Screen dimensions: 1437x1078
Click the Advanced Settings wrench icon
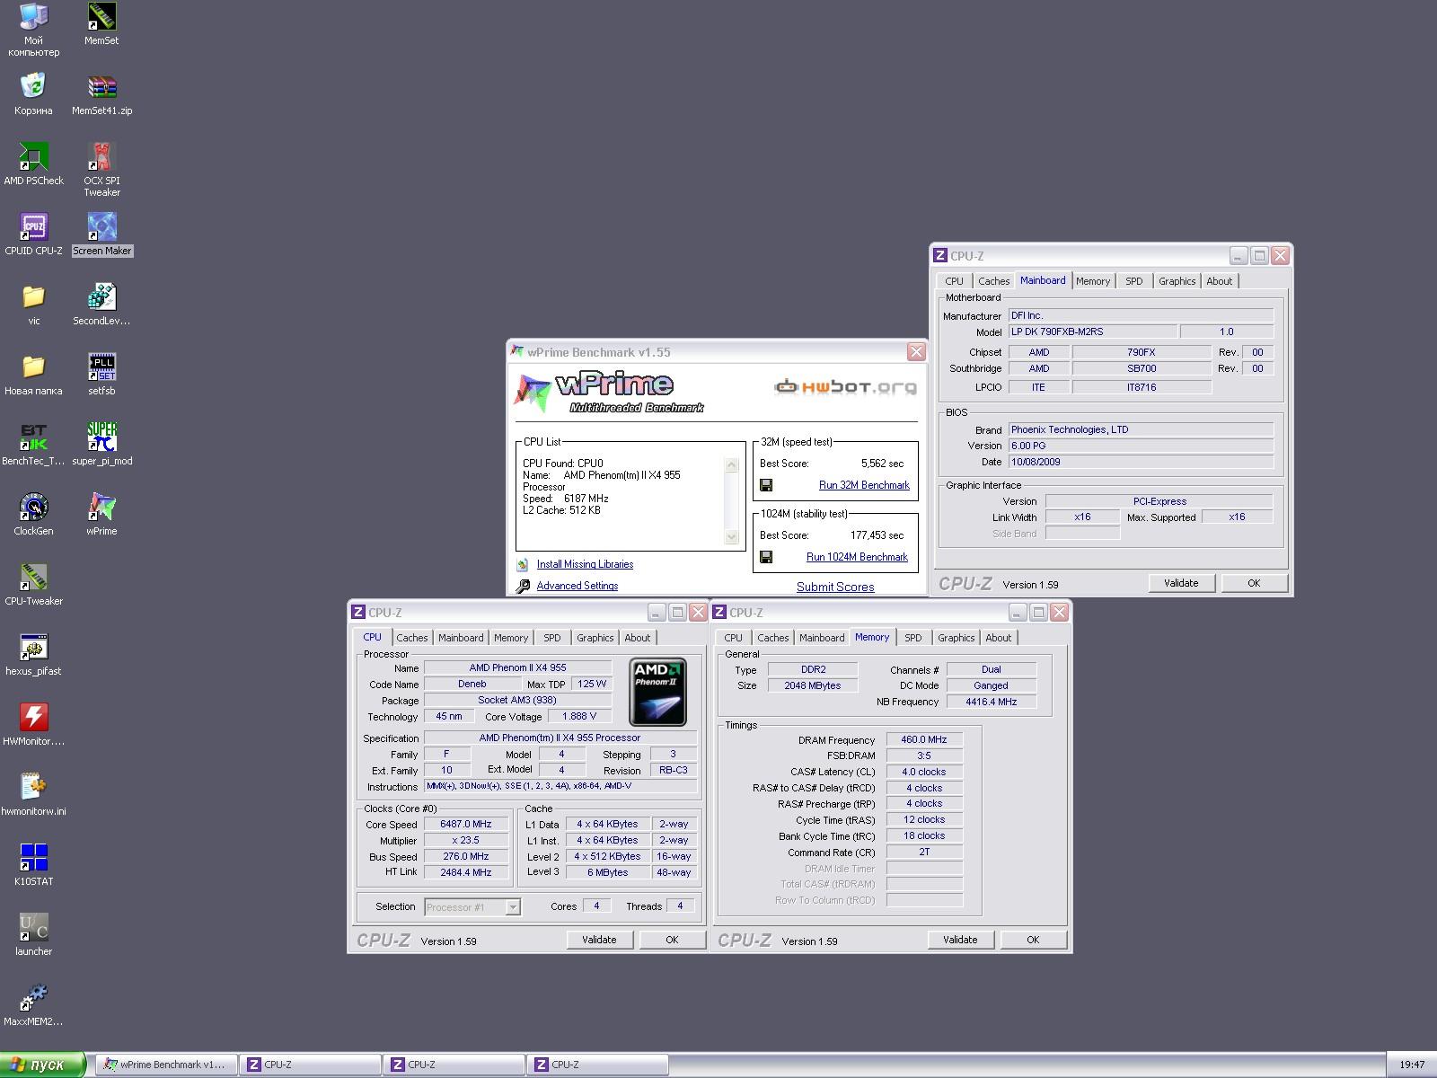click(523, 586)
